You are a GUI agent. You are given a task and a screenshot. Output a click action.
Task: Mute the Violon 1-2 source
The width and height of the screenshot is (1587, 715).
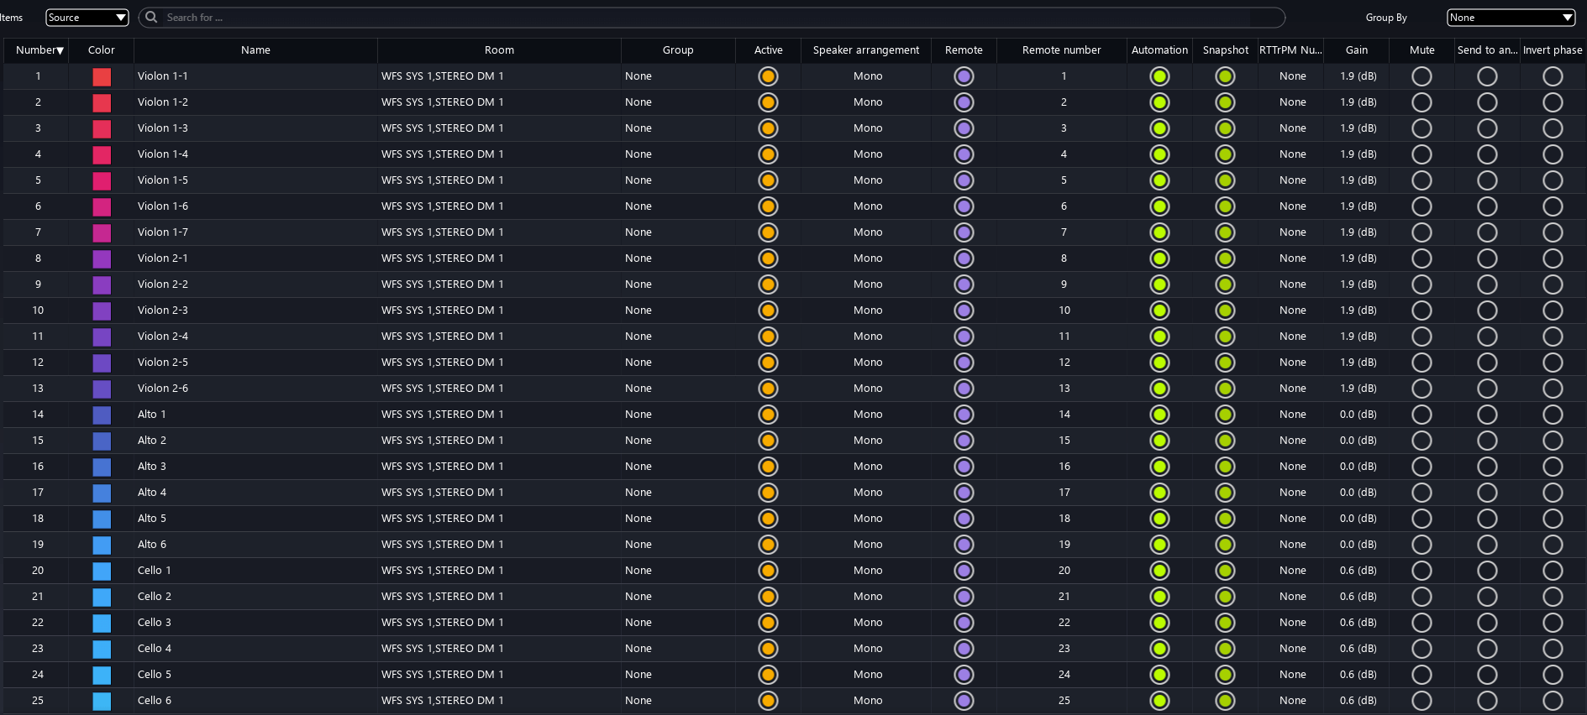1421,102
